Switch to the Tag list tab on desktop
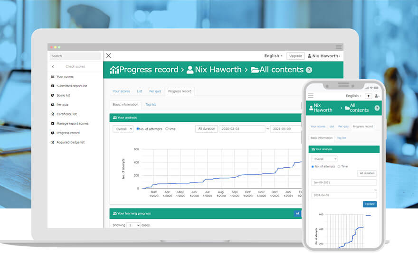The width and height of the screenshot is (418, 253). point(151,105)
